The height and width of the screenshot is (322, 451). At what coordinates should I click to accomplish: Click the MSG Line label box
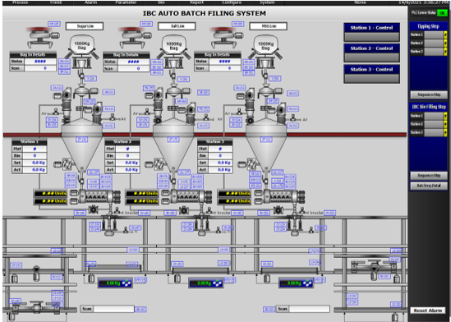point(268,26)
